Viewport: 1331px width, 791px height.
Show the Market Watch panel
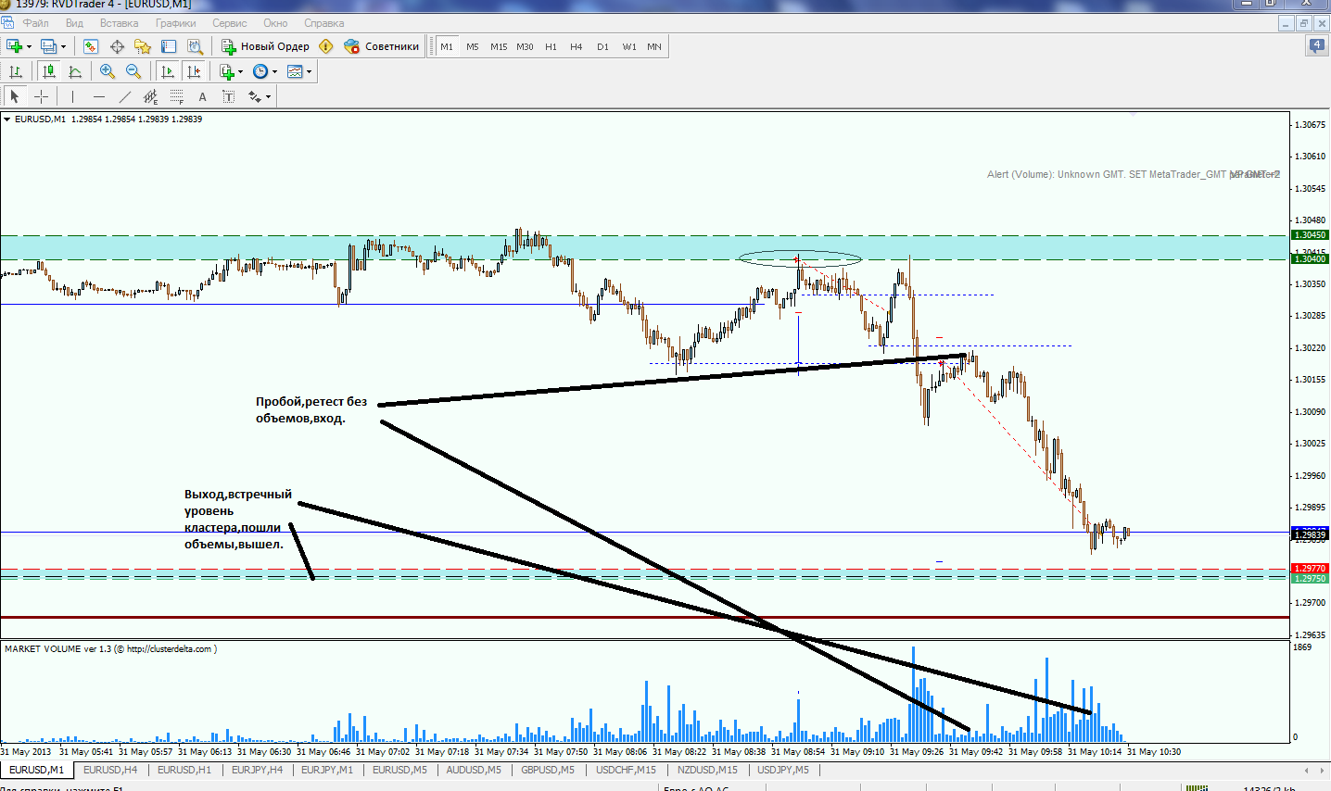coord(91,46)
